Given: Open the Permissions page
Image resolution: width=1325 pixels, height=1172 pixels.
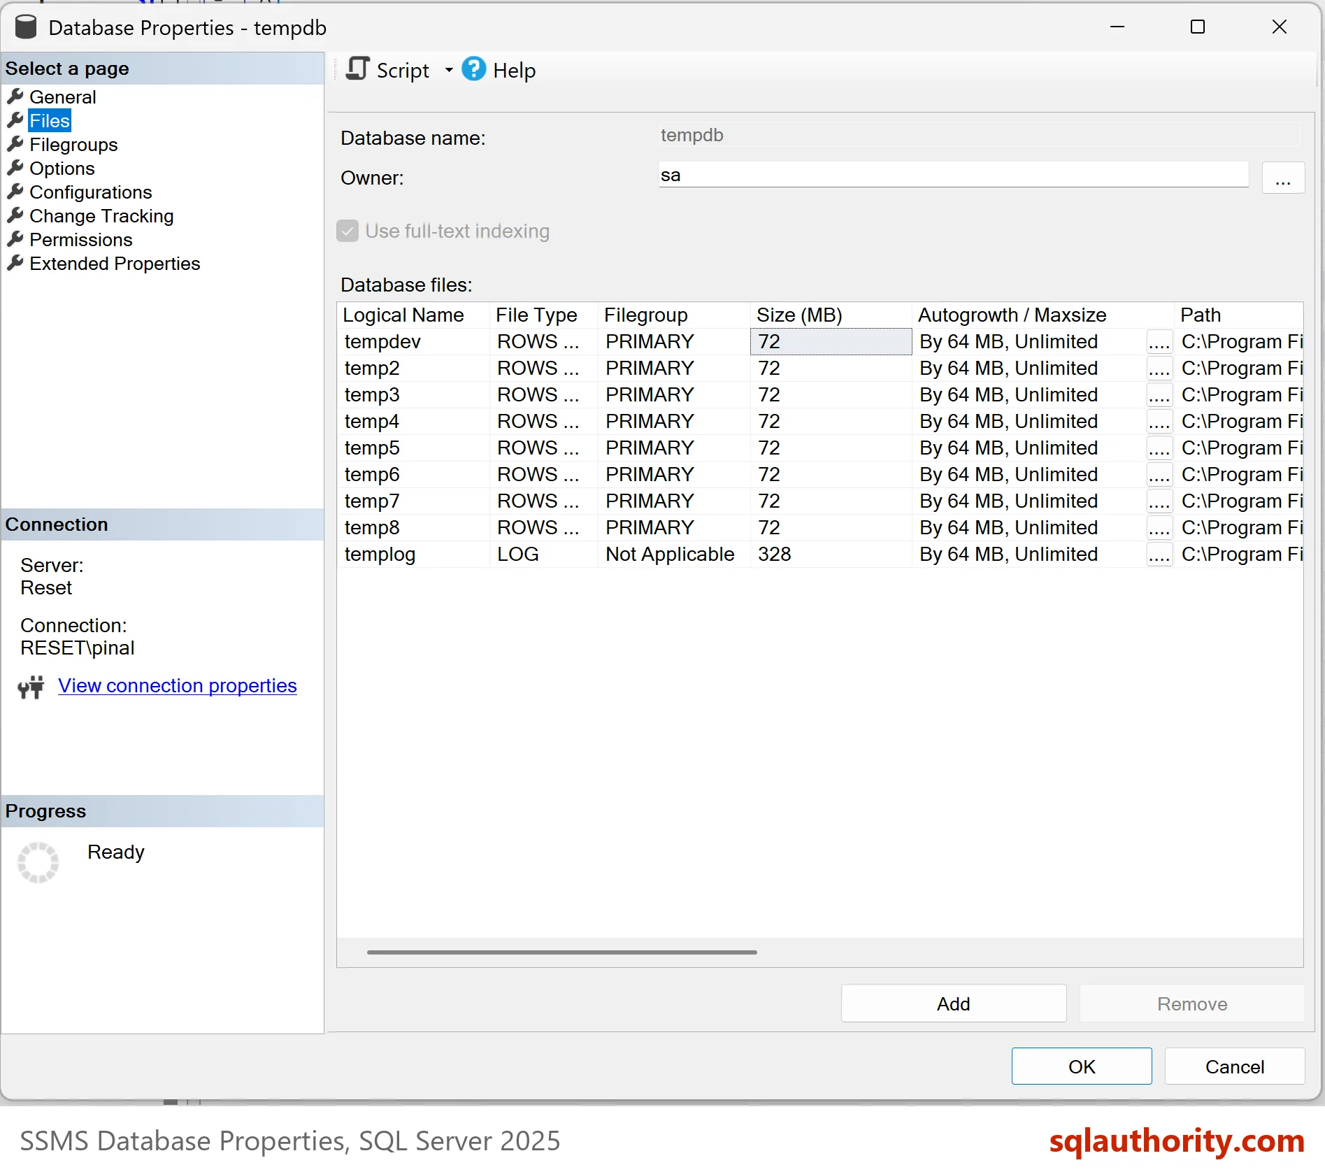Looking at the screenshot, I should (80, 240).
